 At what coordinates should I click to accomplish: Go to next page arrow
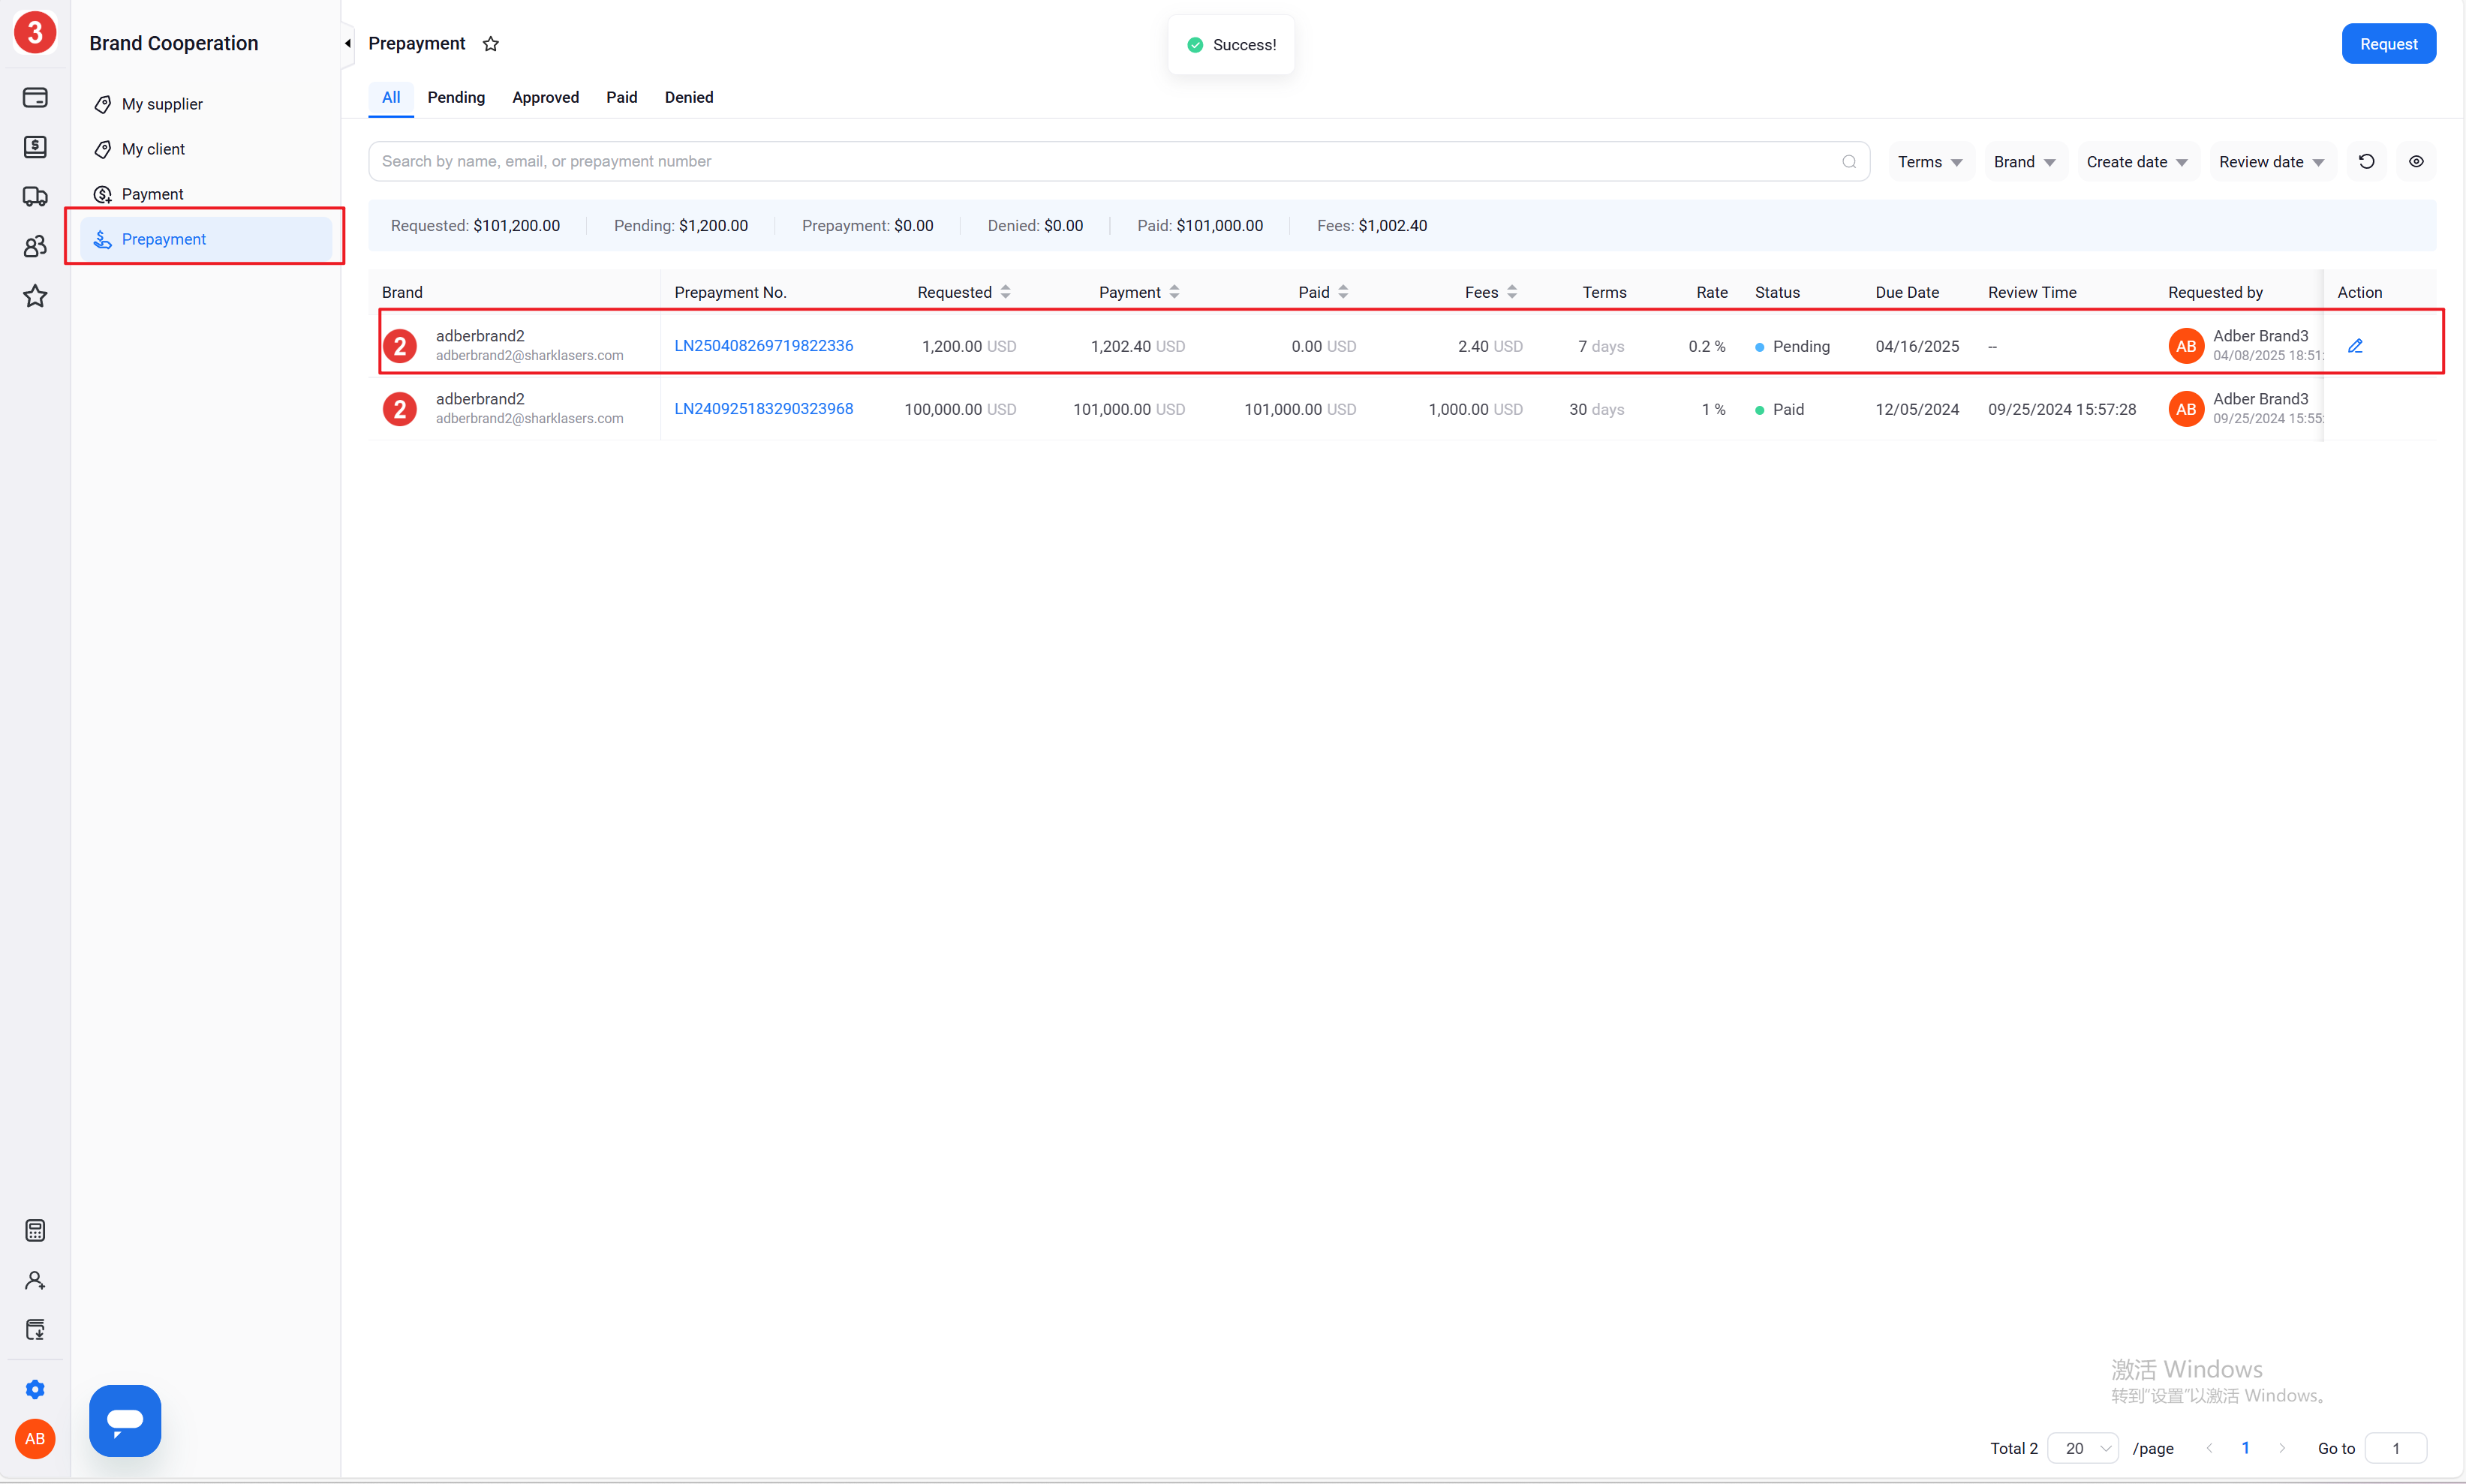[x=2282, y=1448]
